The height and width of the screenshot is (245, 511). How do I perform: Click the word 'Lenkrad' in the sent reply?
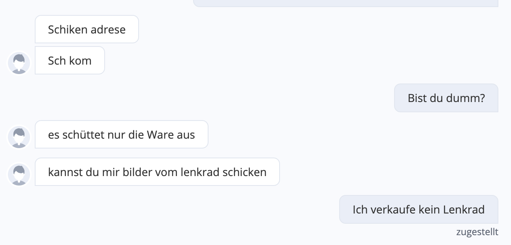pos(464,210)
